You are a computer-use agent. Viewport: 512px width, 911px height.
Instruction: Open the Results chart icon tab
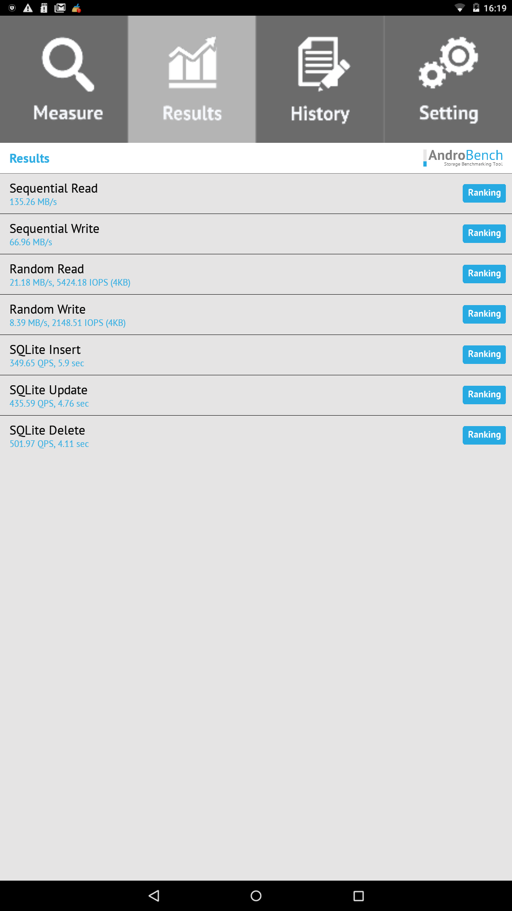click(192, 63)
